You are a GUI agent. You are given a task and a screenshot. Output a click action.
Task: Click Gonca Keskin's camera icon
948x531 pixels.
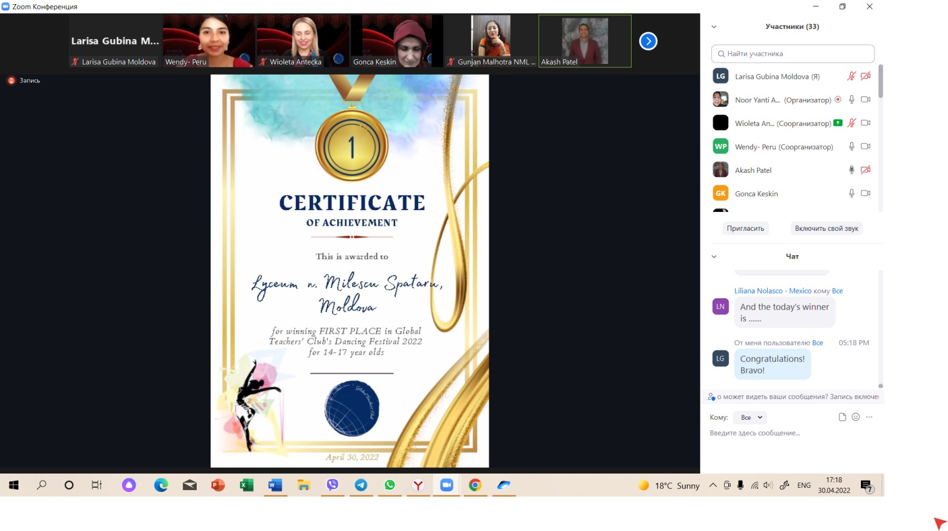pos(865,194)
